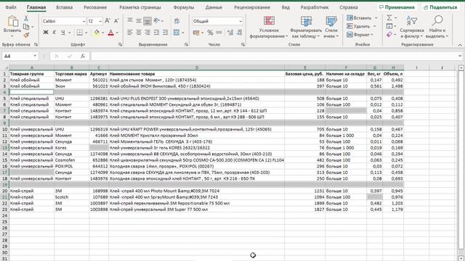Switch to the Вид tab

click(286, 7)
